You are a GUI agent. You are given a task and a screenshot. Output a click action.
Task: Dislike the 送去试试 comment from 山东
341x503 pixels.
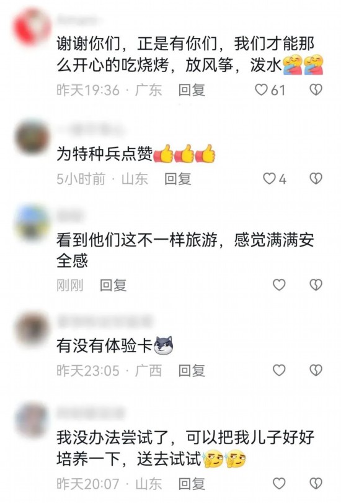[316, 483]
